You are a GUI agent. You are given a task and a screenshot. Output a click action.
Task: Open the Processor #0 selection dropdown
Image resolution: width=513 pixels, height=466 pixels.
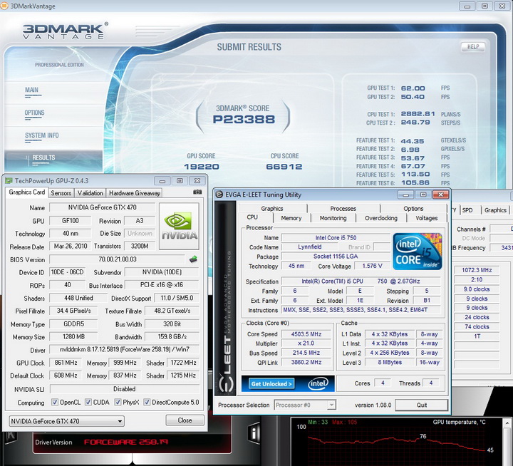(x=305, y=405)
